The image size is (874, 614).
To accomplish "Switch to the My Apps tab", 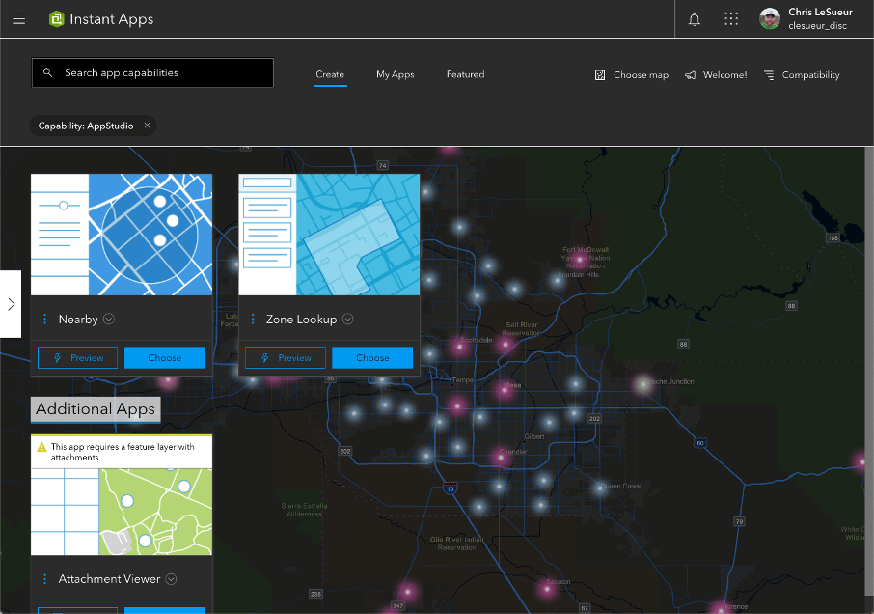I will [396, 74].
